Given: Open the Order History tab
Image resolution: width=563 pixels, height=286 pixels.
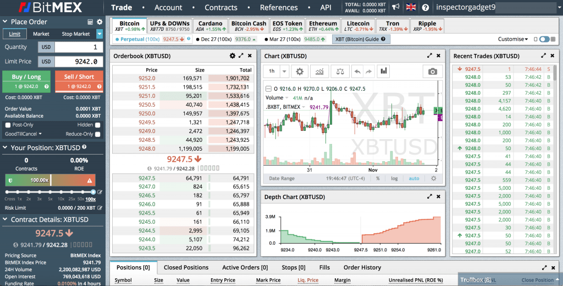Looking at the screenshot, I should (362, 268).
